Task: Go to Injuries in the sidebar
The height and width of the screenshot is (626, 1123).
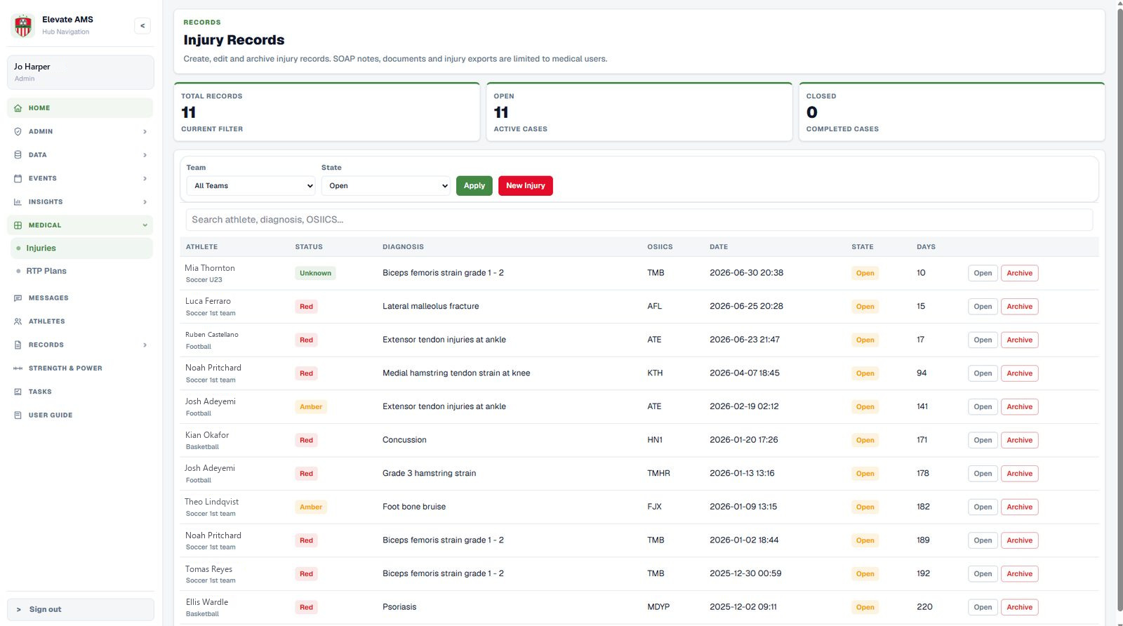Action: (x=81, y=248)
